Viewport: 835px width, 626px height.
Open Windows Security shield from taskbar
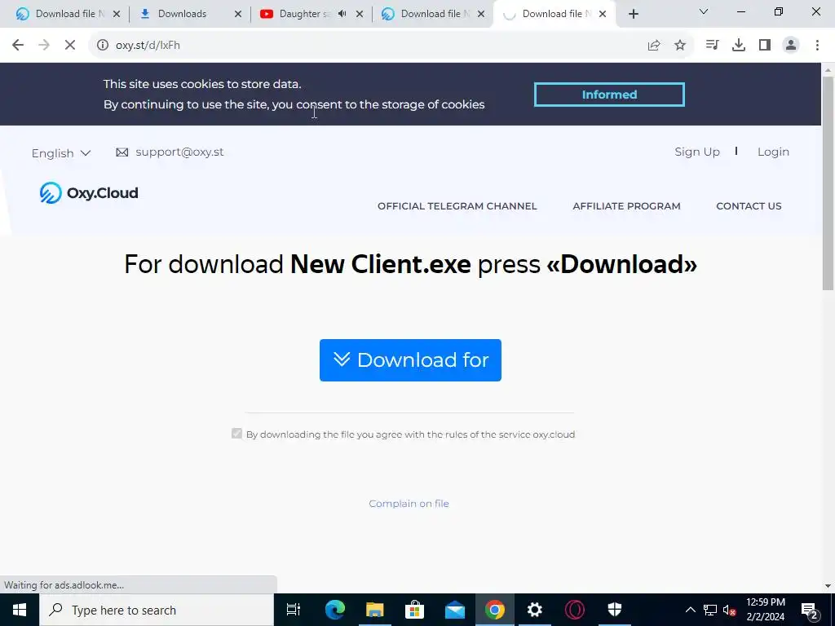click(615, 610)
